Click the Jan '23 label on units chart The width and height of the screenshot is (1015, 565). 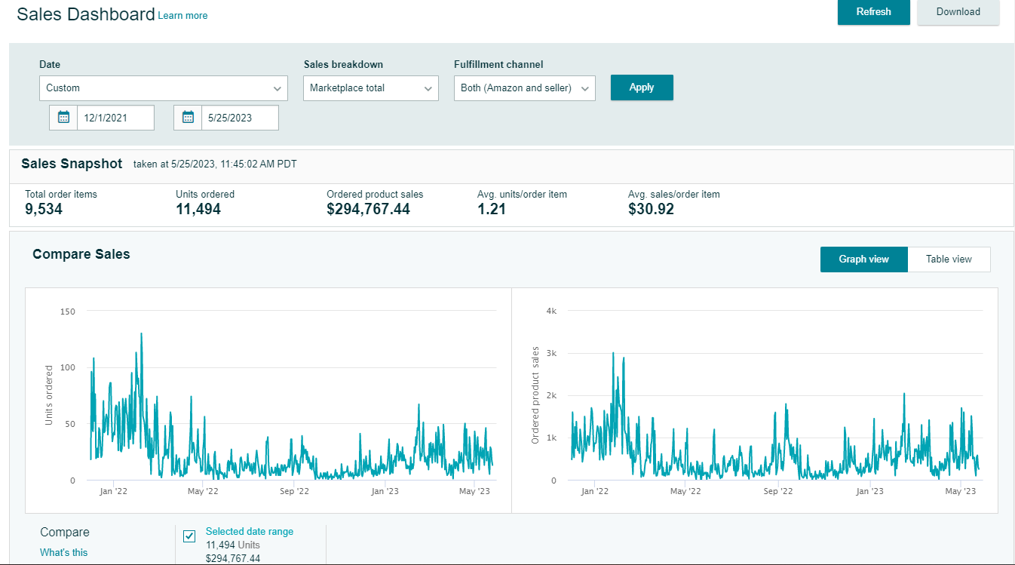tap(385, 492)
